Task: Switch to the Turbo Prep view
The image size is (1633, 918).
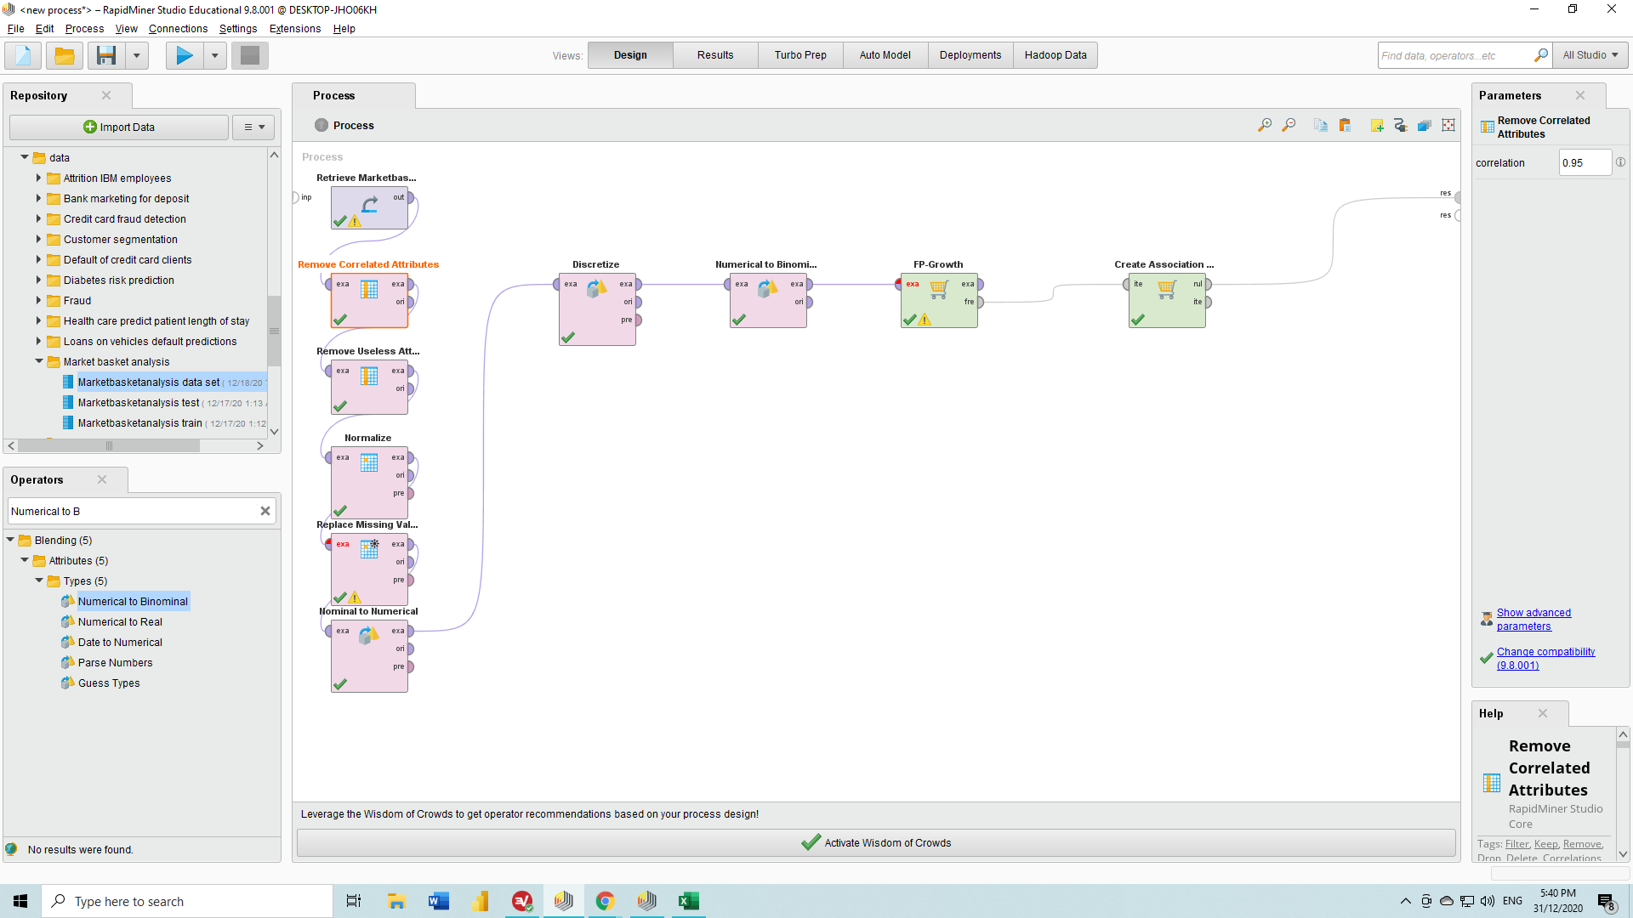Action: tap(800, 55)
